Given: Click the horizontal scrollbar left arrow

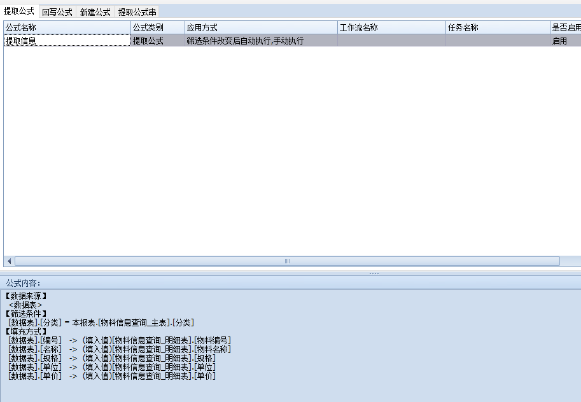Looking at the screenshot, I should (9, 261).
